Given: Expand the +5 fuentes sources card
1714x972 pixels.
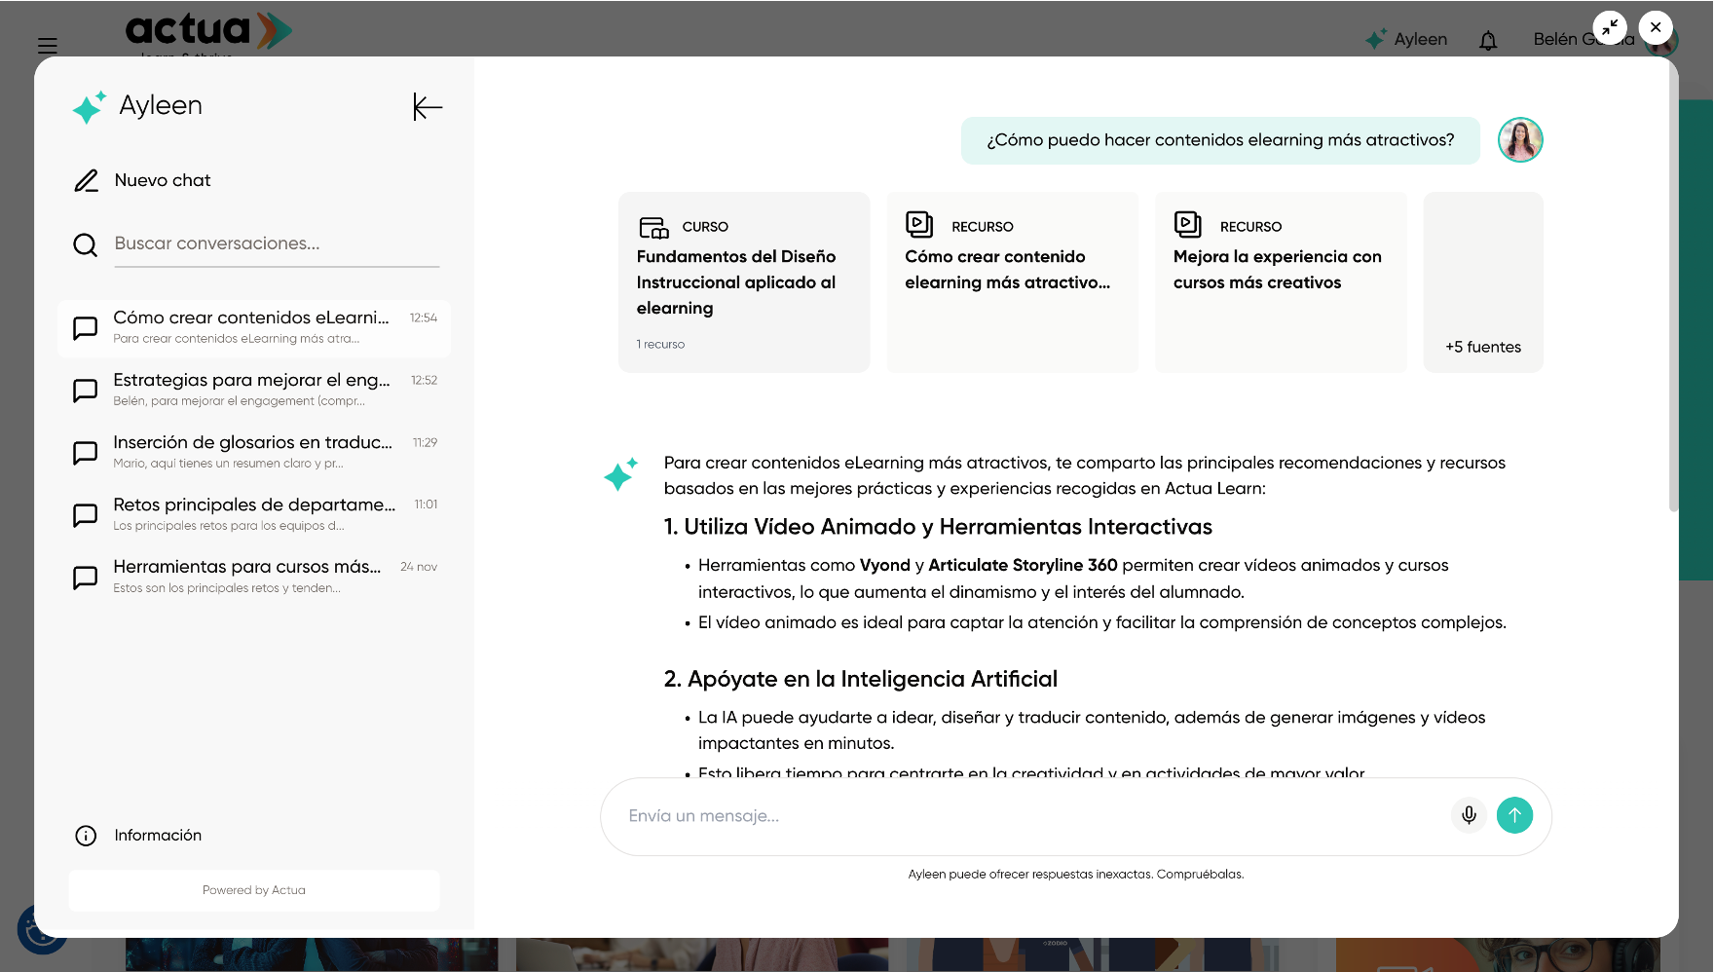Looking at the screenshot, I should tap(1482, 282).
